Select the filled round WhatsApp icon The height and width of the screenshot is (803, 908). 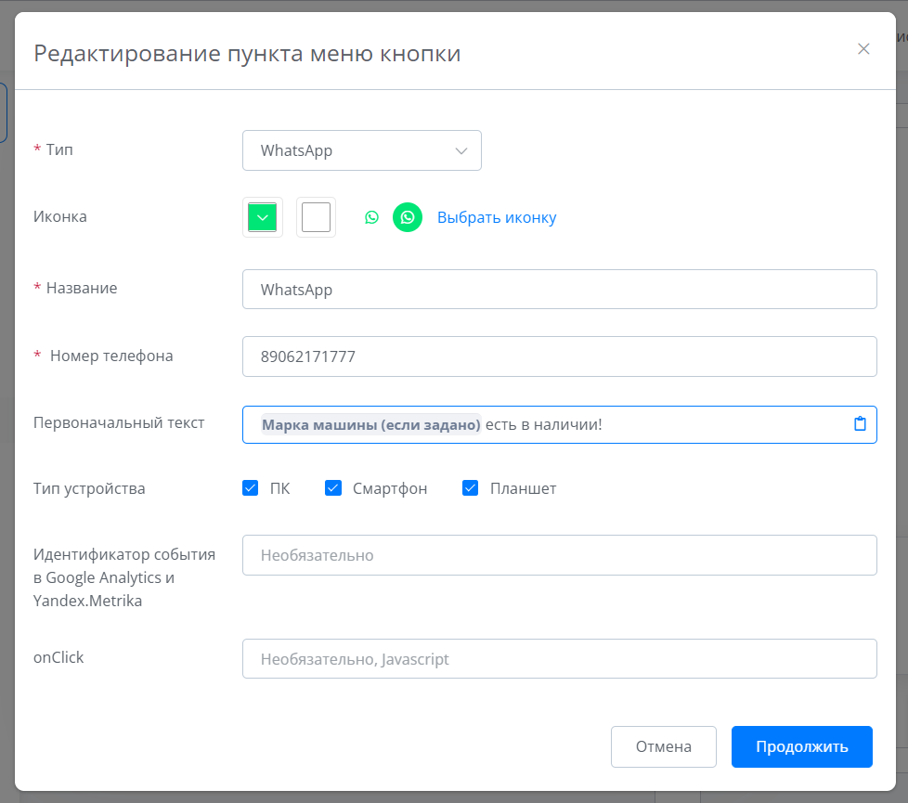pos(407,217)
